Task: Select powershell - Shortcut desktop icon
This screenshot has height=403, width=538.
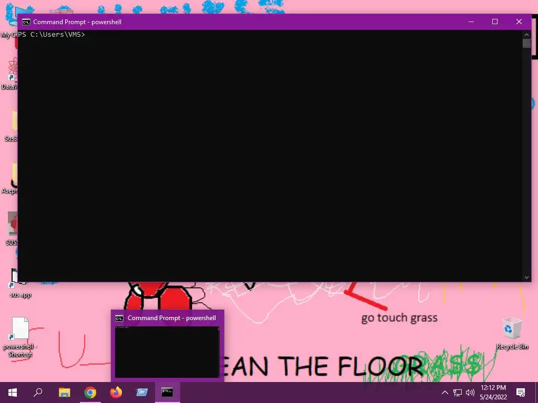Action: (20, 337)
